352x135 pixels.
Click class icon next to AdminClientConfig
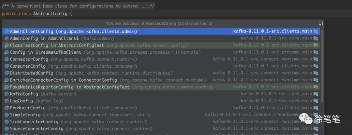[7, 31]
